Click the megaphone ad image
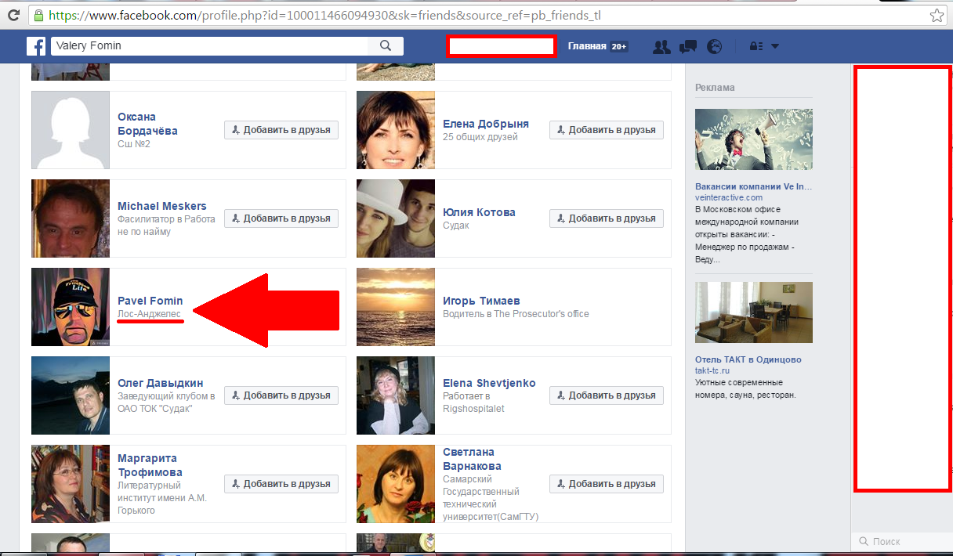This screenshot has width=953, height=556. (x=754, y=139)
